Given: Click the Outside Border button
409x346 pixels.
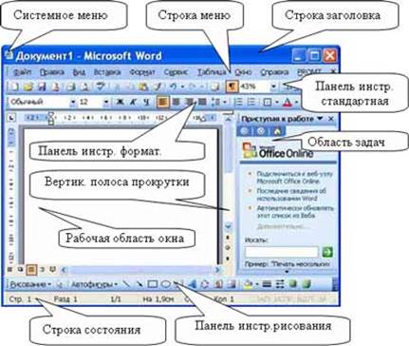Looking at the screenshot, I should tap(268, 103).
